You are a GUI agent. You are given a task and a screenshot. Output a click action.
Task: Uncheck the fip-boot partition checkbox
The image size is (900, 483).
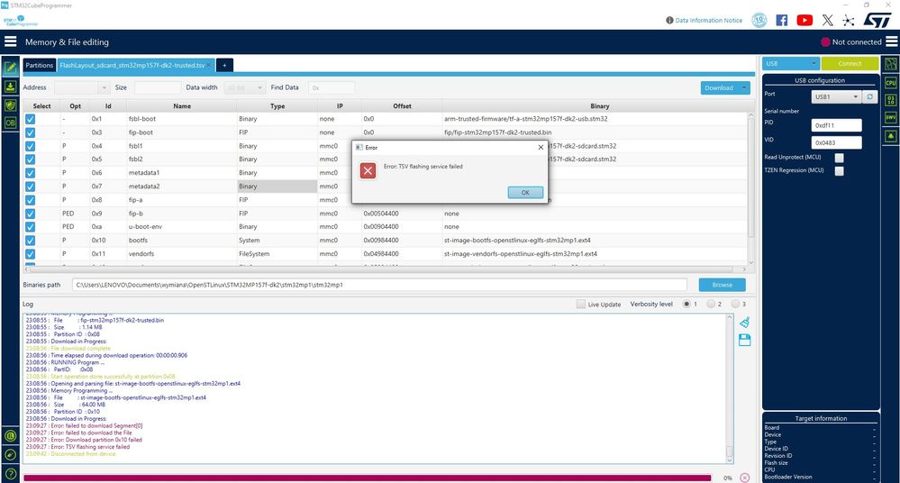[30, 132]
